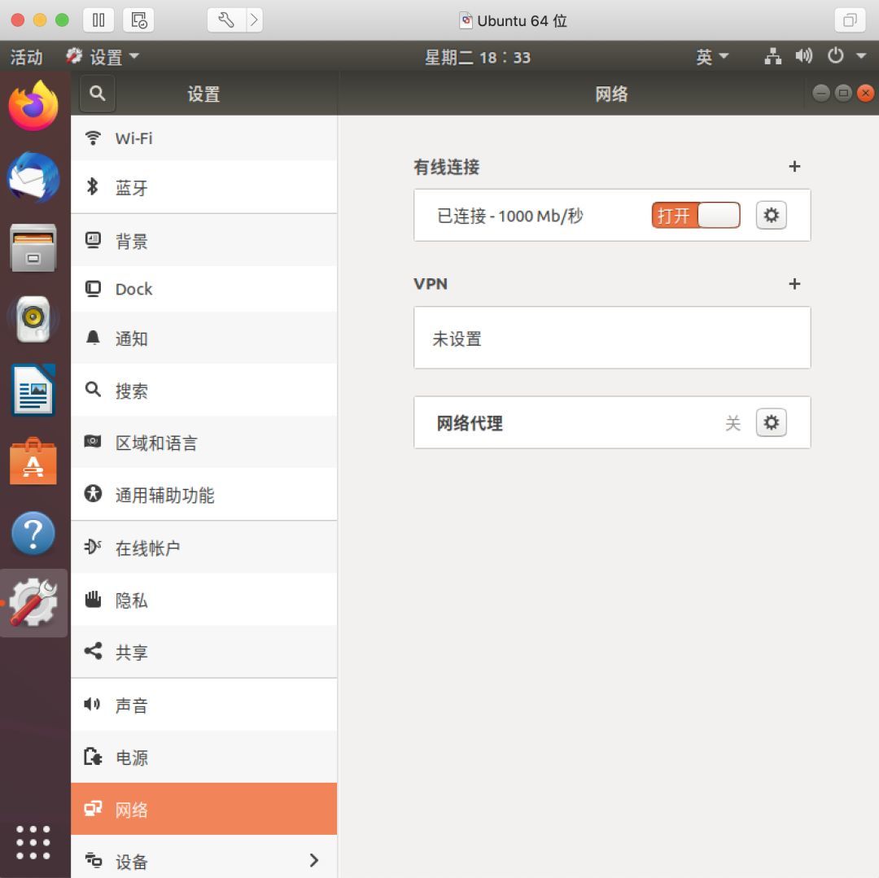879x878 pixels.
Task: Open network proxy gear settings
Action: [771, 423]
